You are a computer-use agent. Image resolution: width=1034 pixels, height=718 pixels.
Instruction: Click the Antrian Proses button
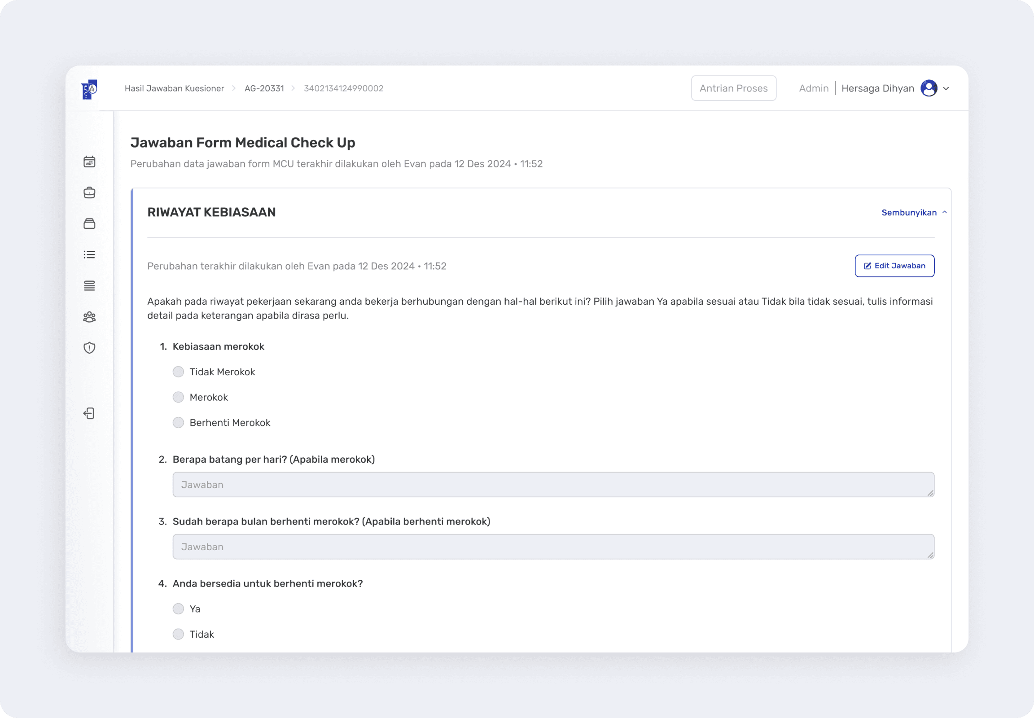coord(733,88)
